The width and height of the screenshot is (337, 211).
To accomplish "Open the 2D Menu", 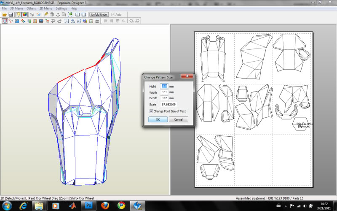I will pos(45,8).
